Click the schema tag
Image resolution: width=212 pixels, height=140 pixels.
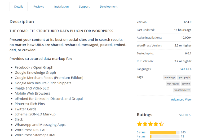coord(186,84)
